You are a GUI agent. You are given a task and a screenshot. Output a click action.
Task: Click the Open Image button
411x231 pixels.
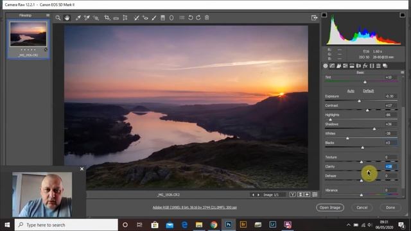pos(330,207)
